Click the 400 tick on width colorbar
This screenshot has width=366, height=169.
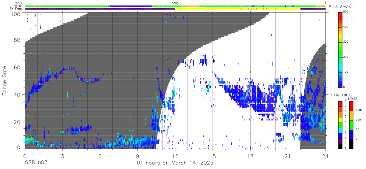(x=346, y=27)
